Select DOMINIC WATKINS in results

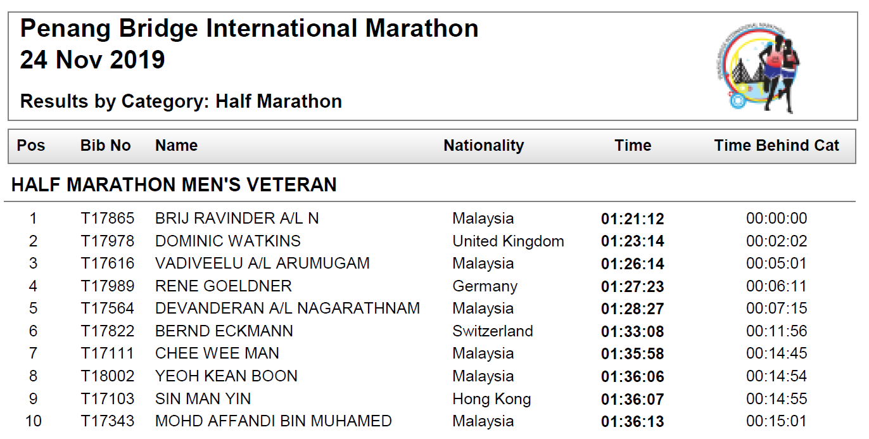pos(228,241)
